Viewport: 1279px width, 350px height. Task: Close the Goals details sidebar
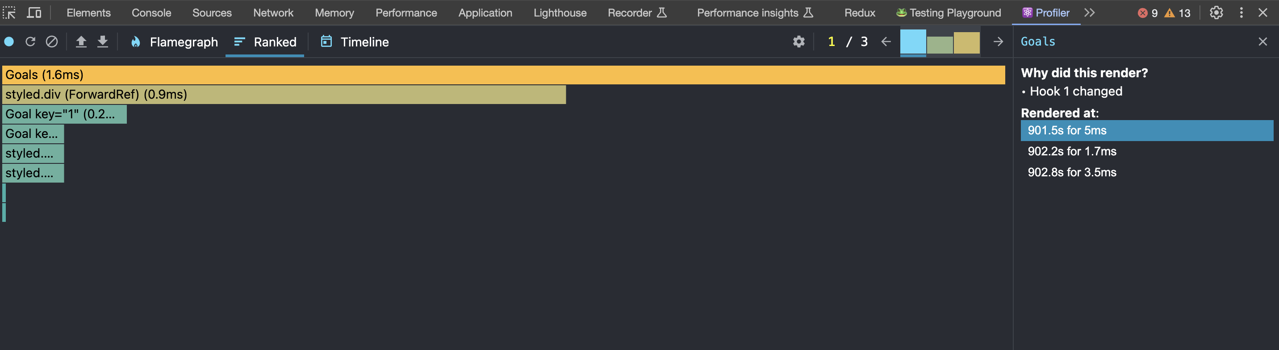(1262, 42)
